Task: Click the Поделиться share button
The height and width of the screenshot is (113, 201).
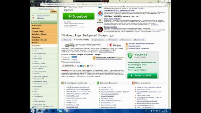Action: coord(68,66)
